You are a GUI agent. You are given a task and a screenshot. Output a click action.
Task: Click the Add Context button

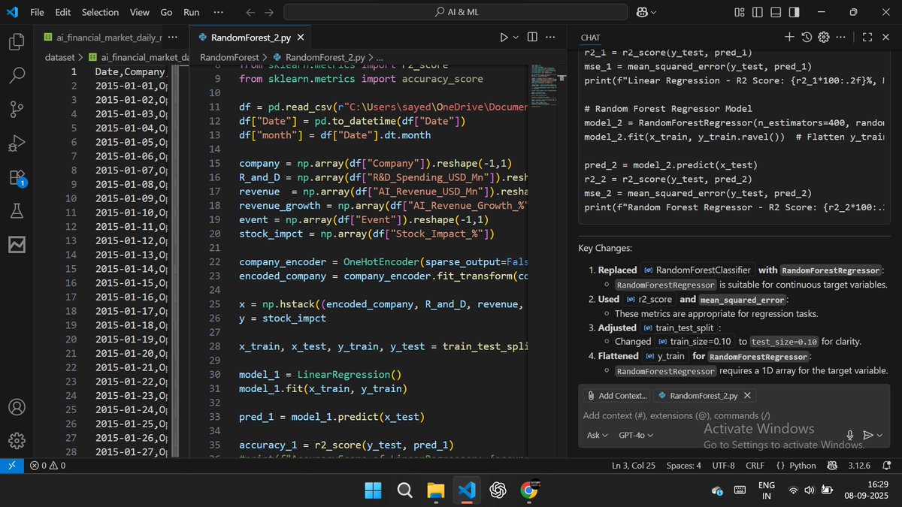(616, 395)
